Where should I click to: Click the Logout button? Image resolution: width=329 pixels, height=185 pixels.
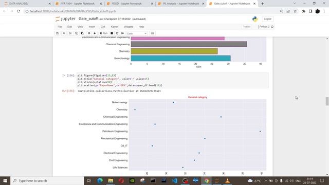(267, 19)
